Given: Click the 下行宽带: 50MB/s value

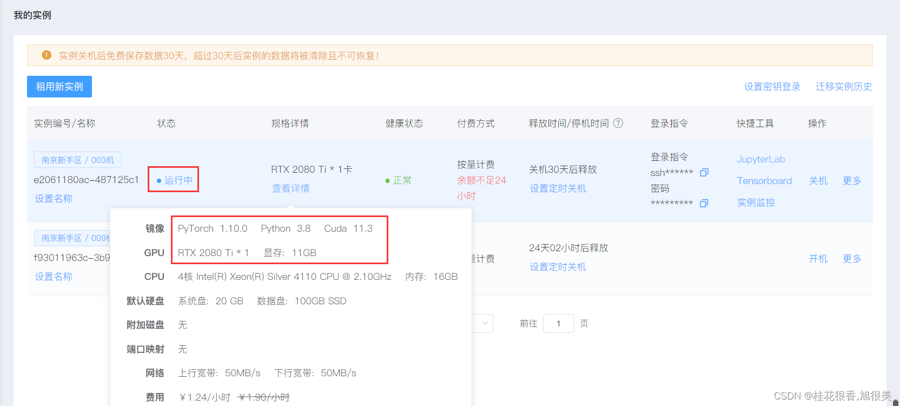Looking at the screenshot, I should (315, 373).
